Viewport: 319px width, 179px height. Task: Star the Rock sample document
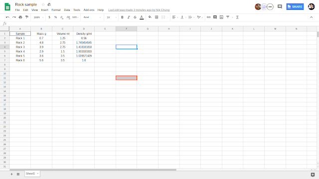[x=43, y=4]
